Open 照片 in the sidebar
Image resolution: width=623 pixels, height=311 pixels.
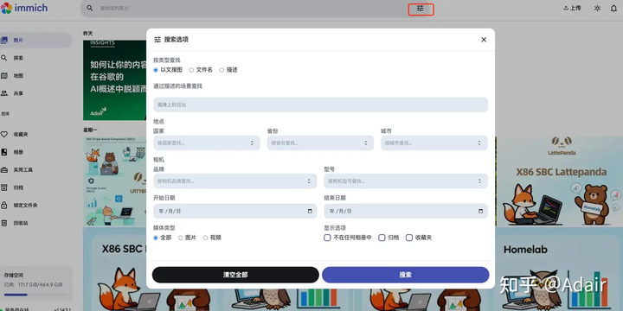(35, 40)
